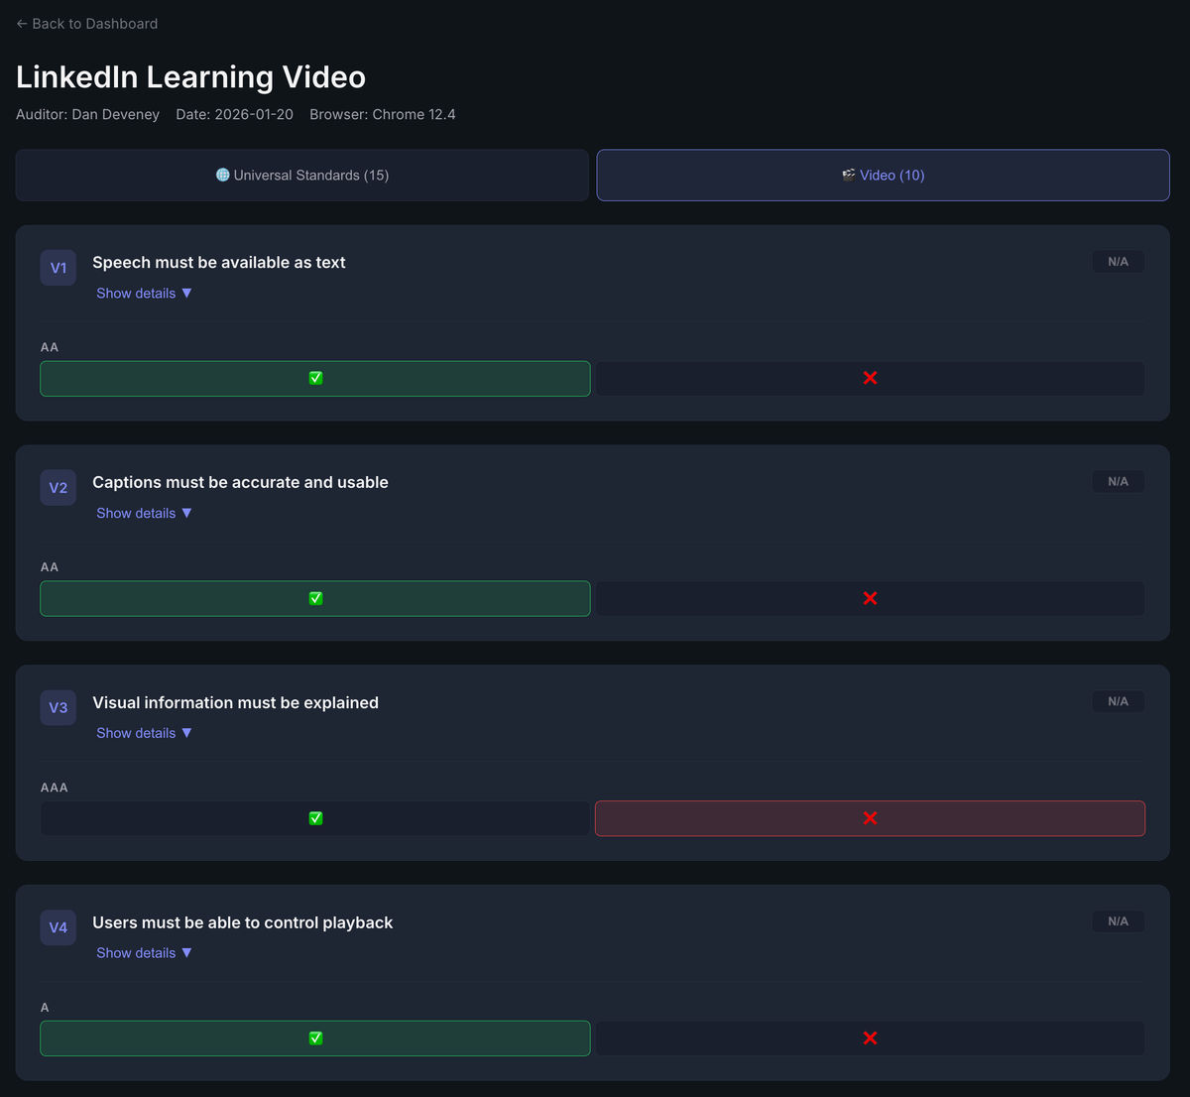The height and width of the screenshot is (1097, 1190).
Task: Click the V2 criterion badge
Action: (59, 488)
